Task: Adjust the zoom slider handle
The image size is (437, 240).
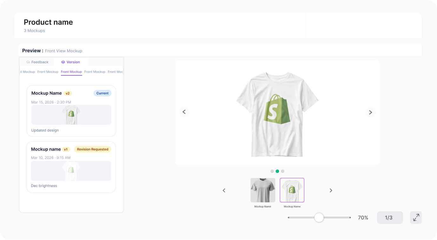Action: coord(319,218)
